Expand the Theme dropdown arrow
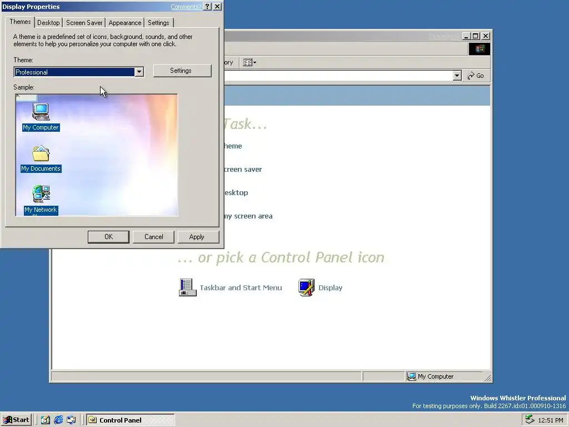Viewport: 569px width, 427px height. coord(139,72)
